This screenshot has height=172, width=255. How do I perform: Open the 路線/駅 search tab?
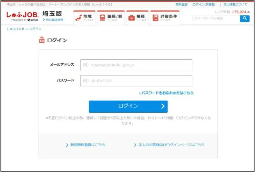tap(111, 18)
